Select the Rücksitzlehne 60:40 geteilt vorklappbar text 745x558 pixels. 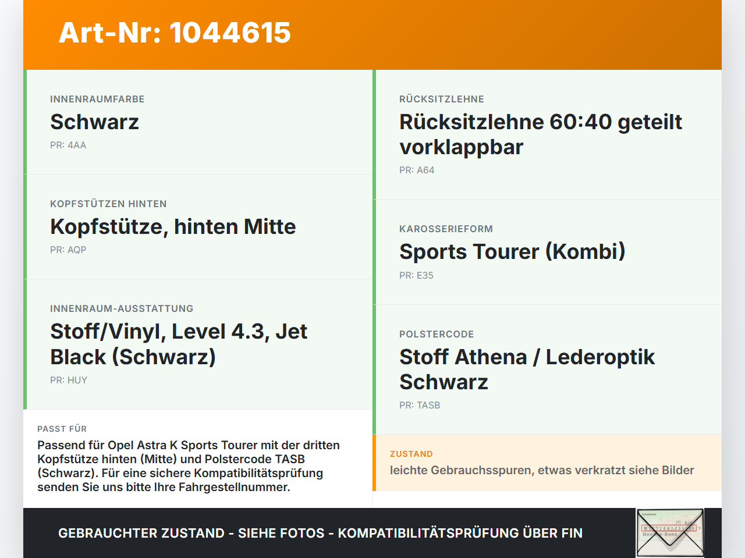coord(541,134)
